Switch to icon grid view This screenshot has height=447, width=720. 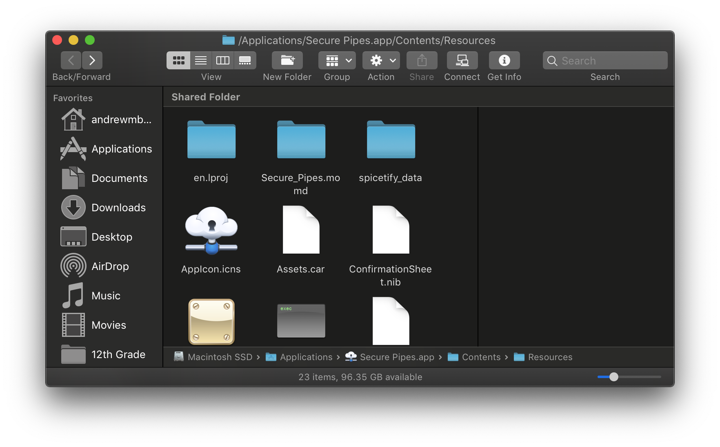pos(178,60)
